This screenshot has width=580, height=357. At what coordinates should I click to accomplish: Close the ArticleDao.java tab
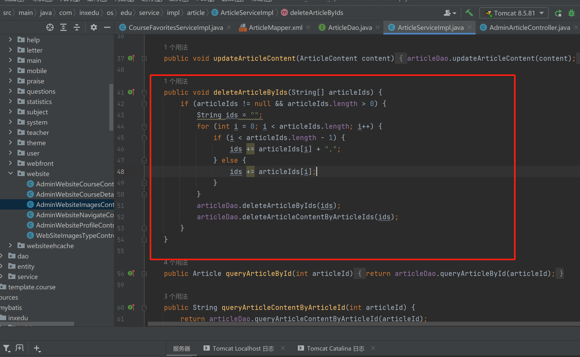(378, 27)
